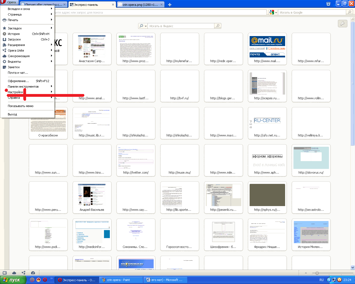Toggle the panels button in status bar
355x284 pixels.
tap(4, 273)
